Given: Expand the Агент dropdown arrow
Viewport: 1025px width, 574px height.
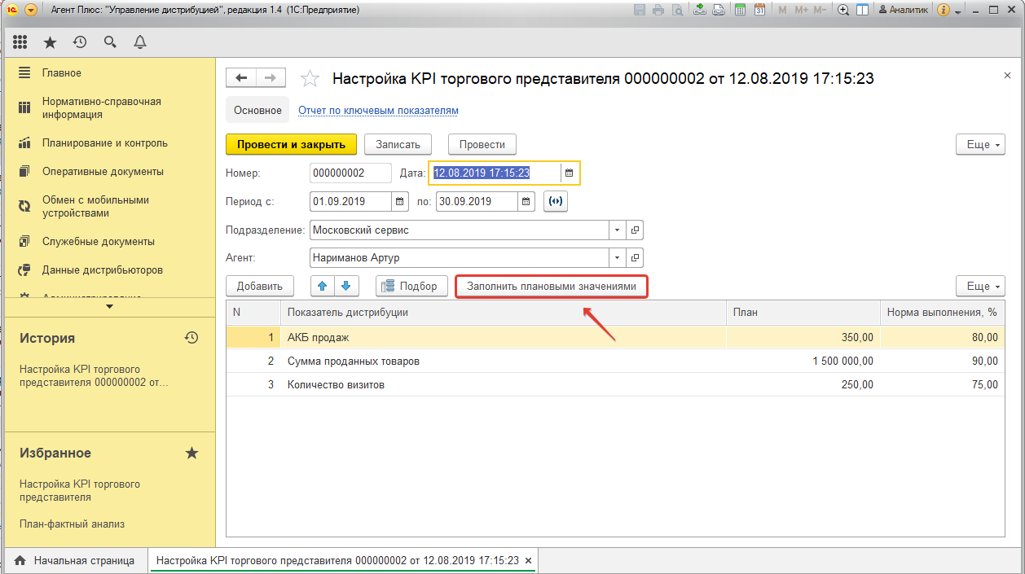Looking at the screenshot, I should click(617, 258).
